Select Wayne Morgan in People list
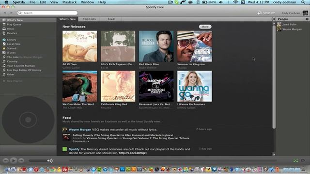This screenshot has width=310, height=174. (x=293, y=29)
